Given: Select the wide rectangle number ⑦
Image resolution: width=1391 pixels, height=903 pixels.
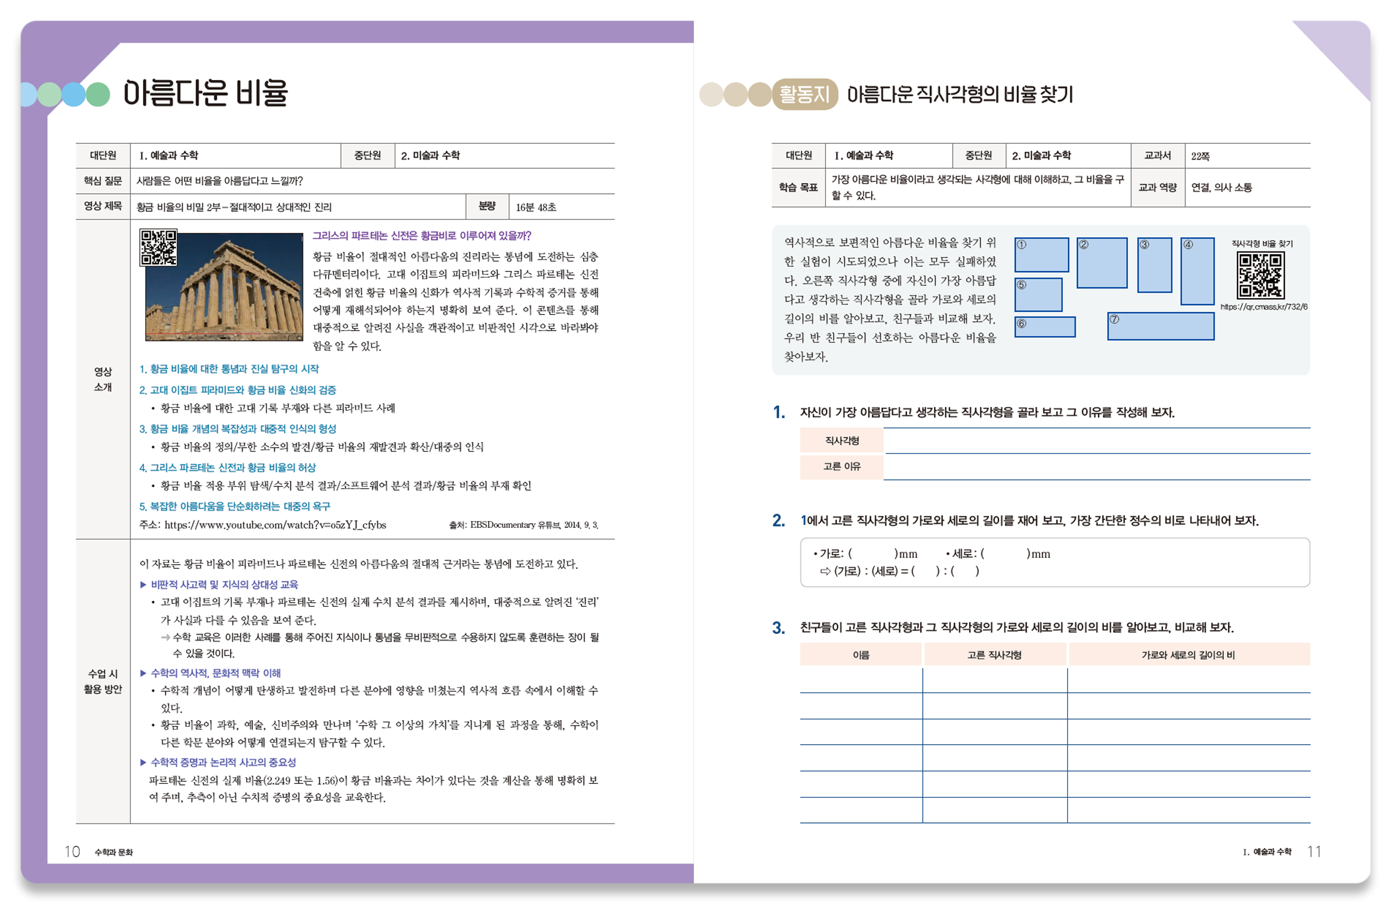Looking at the screenshot, I should point(1160,326).
